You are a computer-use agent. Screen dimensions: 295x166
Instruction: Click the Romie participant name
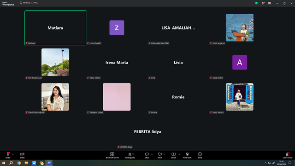178,97
